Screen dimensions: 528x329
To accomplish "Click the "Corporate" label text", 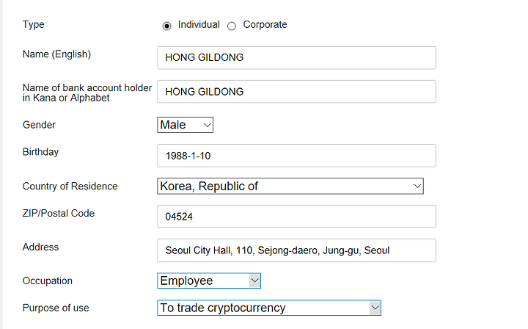I will pos(265,25).
